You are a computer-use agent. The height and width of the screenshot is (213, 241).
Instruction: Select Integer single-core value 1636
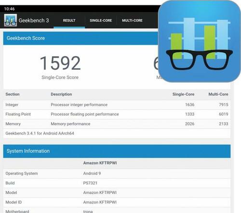190,105
